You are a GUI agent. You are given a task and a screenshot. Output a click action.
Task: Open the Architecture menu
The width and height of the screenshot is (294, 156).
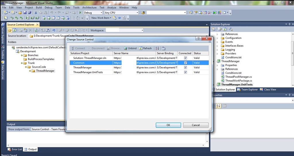click(x=89, y=7)
